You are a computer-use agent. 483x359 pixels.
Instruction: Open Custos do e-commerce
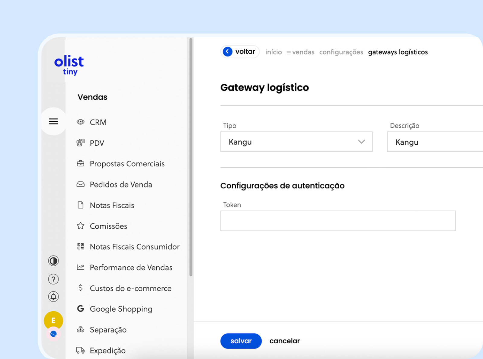tap(130, 288)
